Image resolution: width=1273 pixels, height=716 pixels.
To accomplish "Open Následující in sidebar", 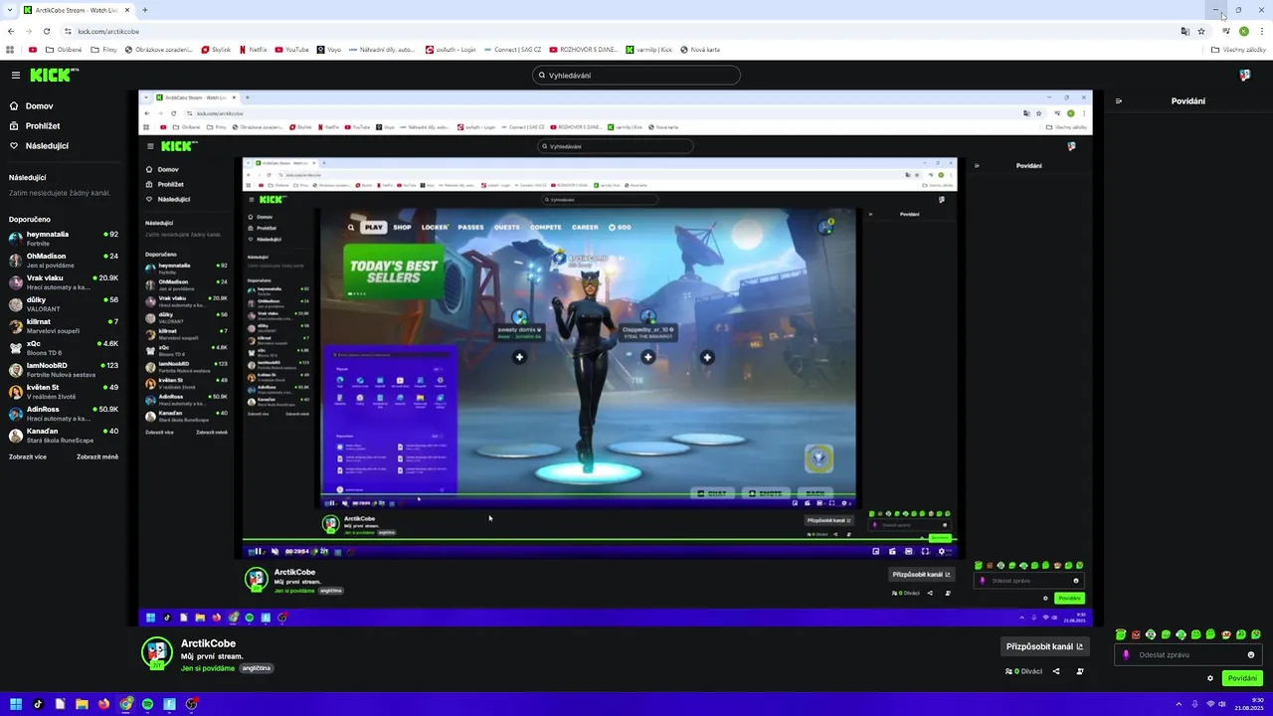I will click(x=39, y=145).
